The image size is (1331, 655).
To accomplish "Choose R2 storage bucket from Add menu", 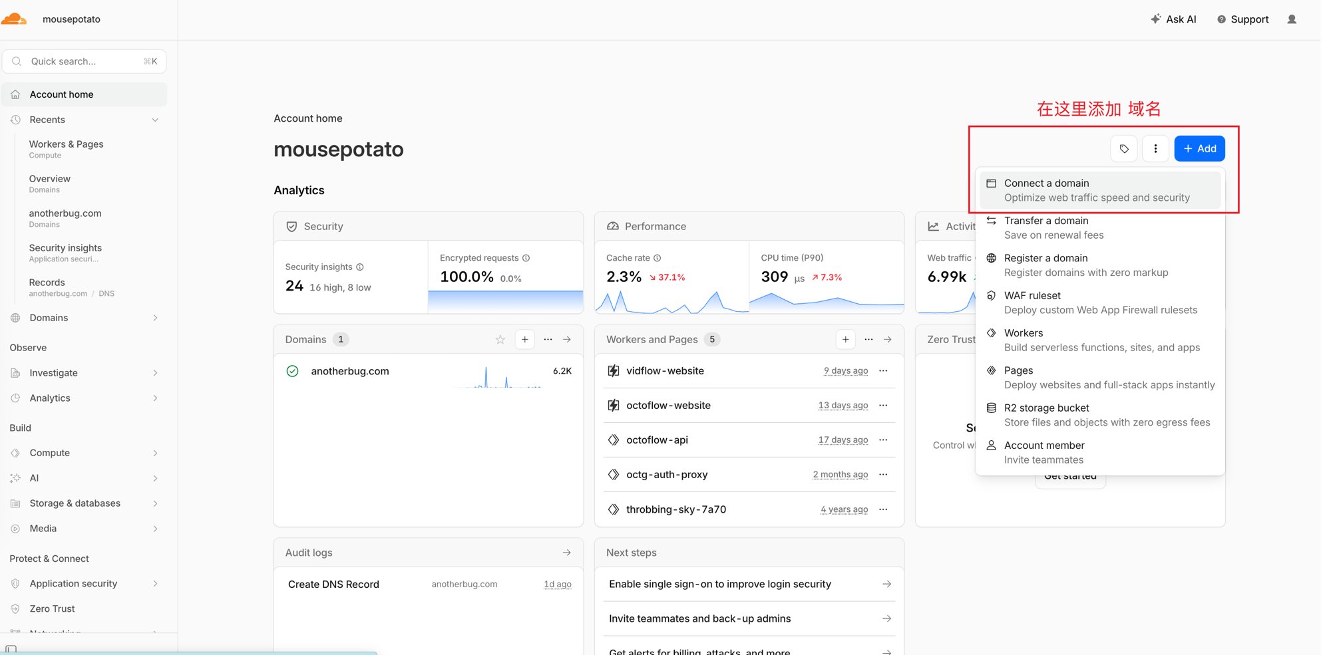I will point(1099,415).
